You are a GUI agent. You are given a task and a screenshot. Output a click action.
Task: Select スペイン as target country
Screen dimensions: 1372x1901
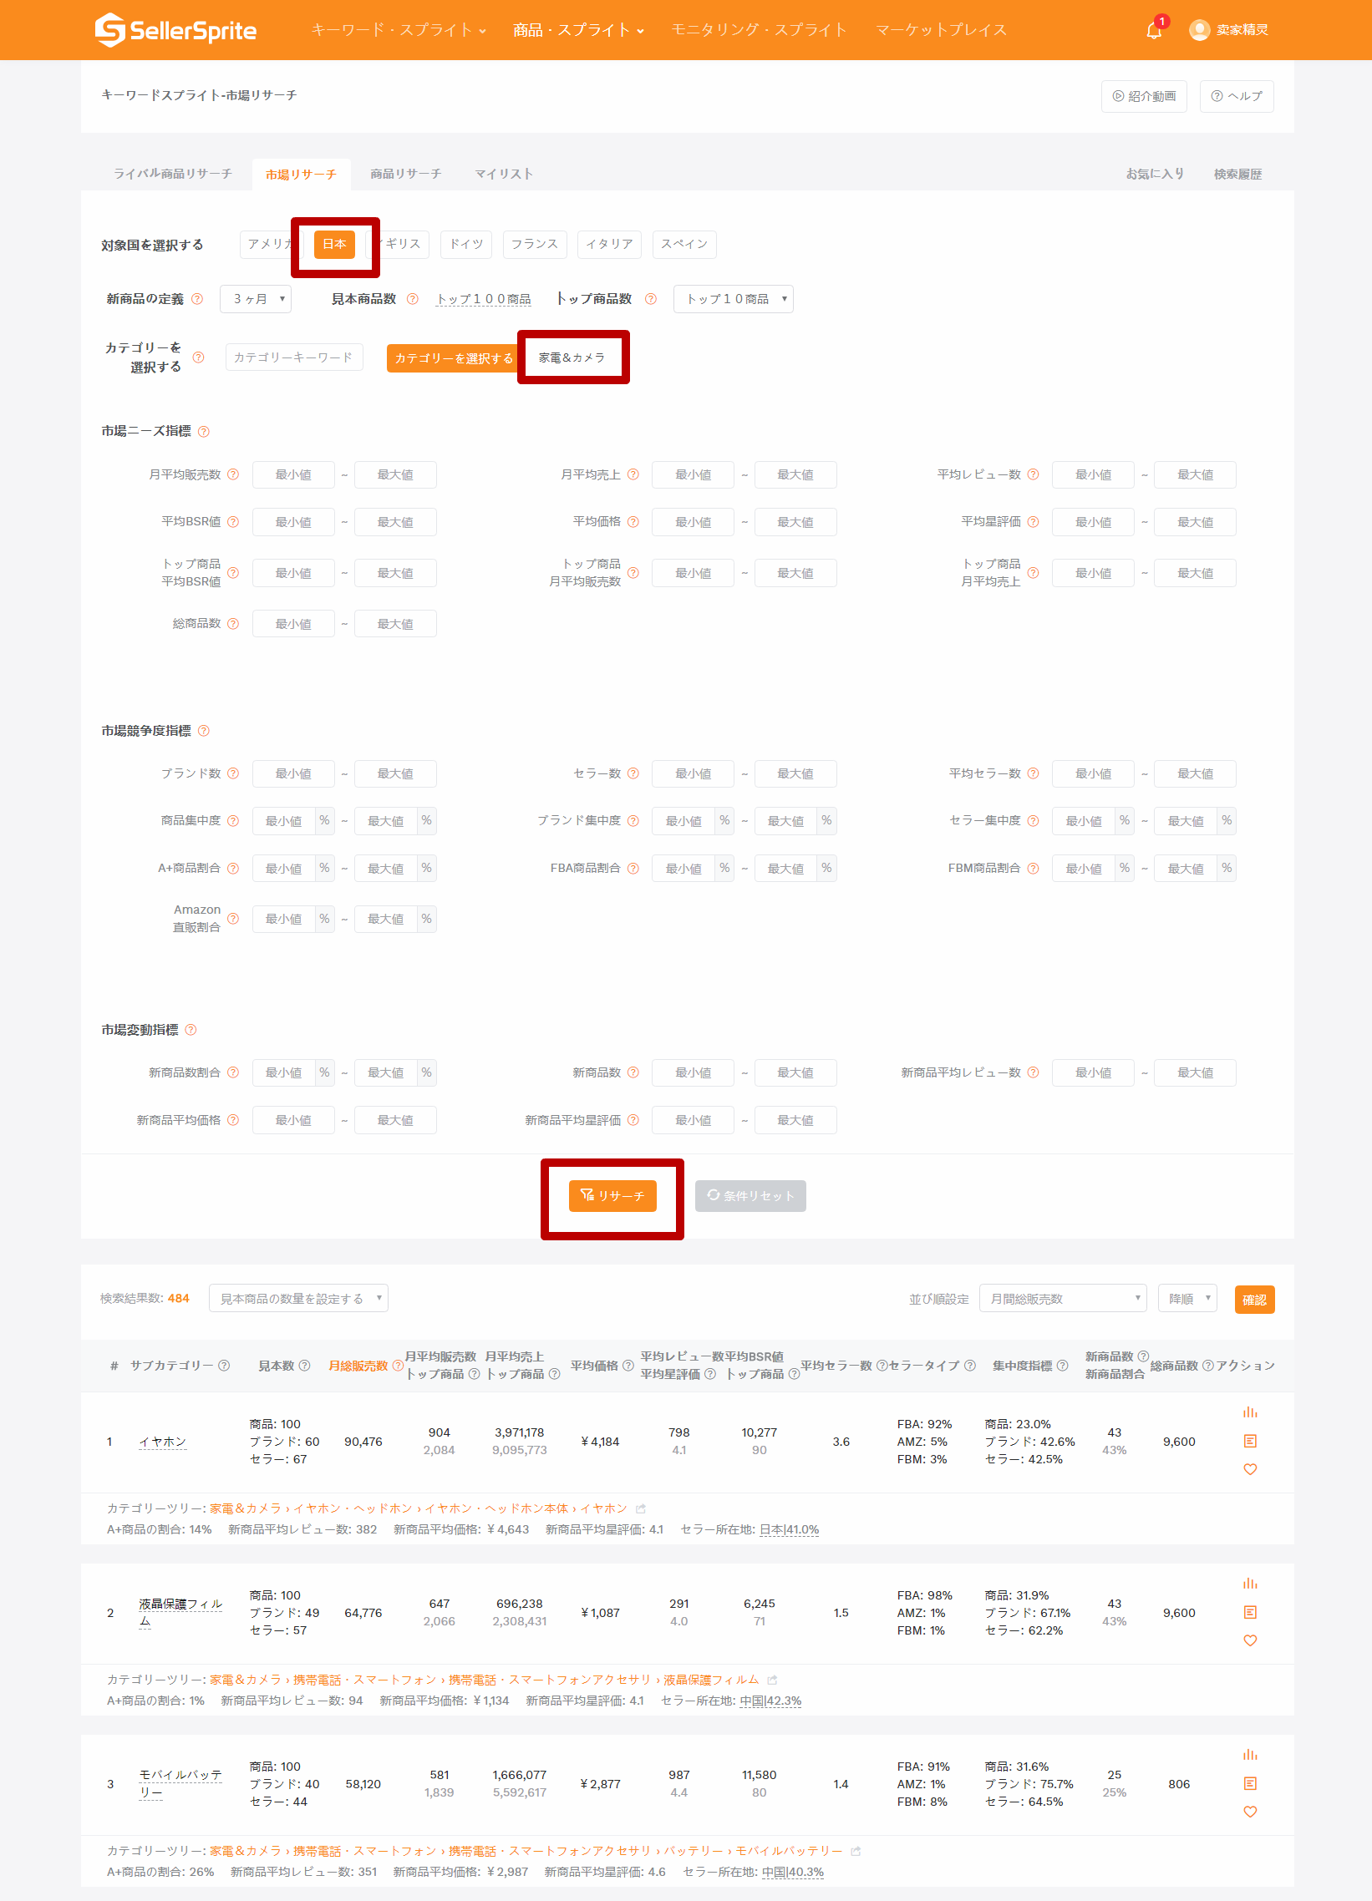(684, 244)
